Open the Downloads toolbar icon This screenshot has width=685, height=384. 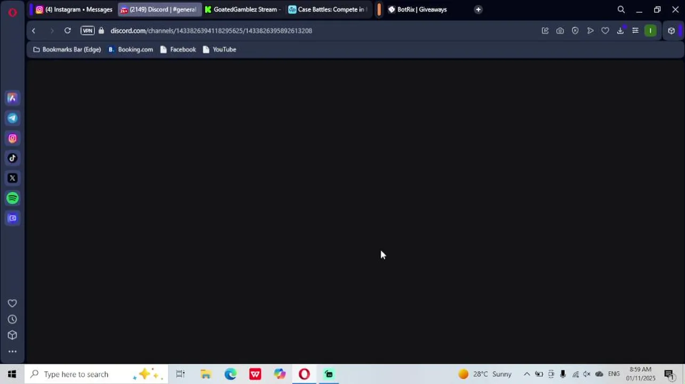pyautogui.click(x=620, y=31)
